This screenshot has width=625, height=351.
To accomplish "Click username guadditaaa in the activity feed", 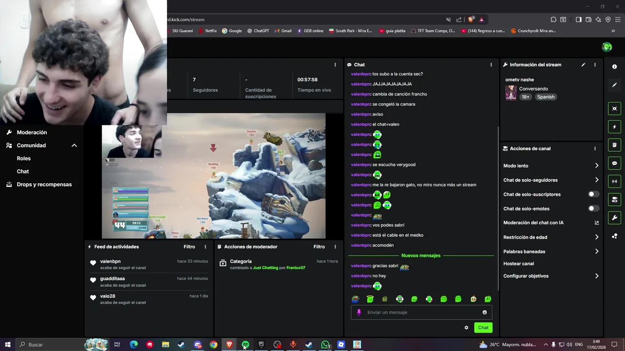I will (x=112, y=279).
